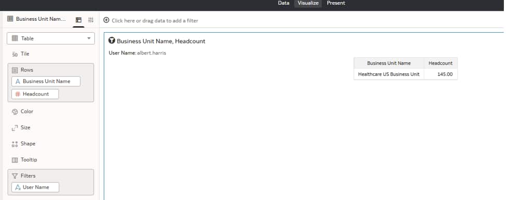Open the Properties sliders icon
The width and height of the screenshot is (506, 200).
coord(91,20)
